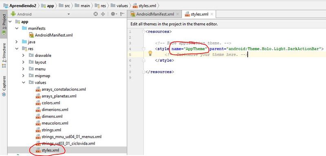Select styles.xml in the project tree

click(50, 150)
